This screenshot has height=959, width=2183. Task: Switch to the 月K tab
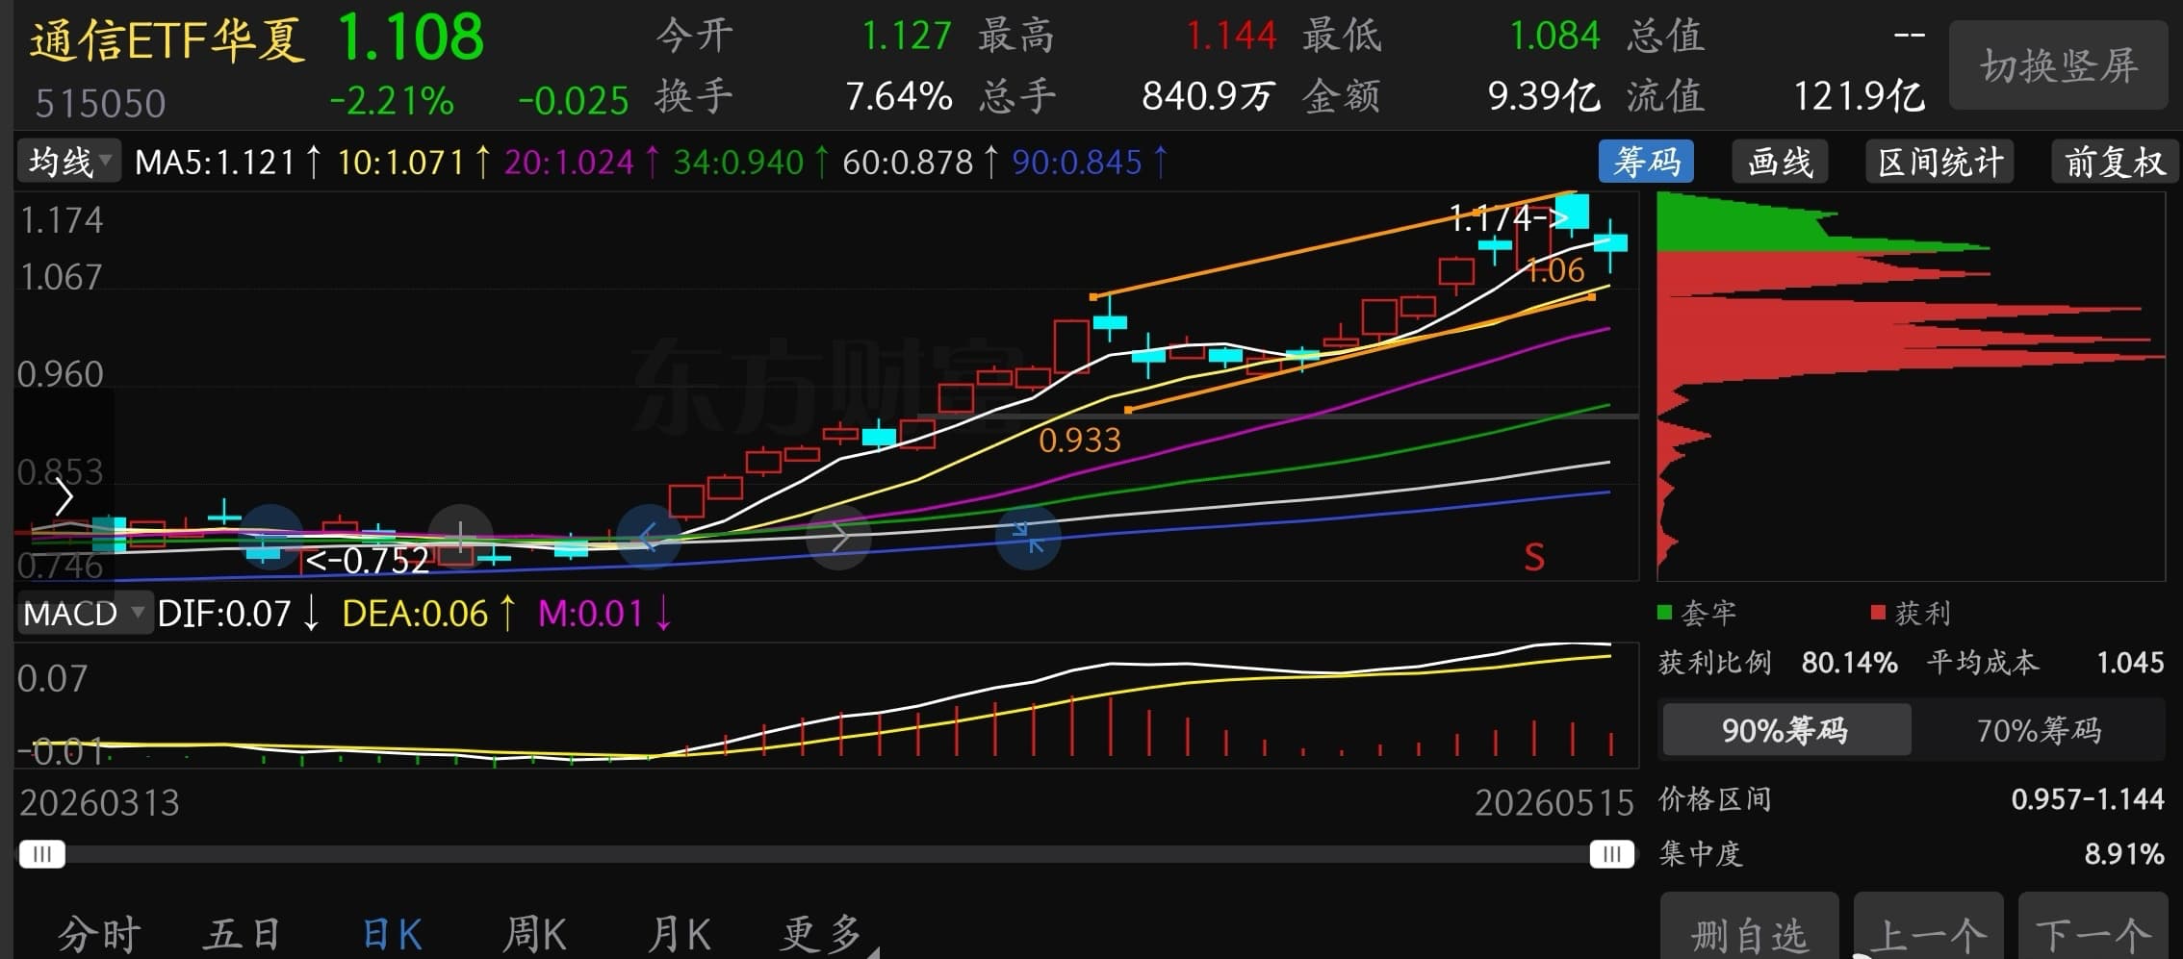point(680,934)
